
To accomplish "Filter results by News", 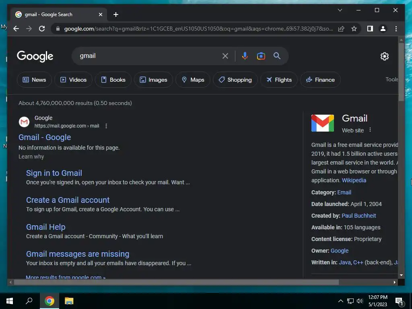I will click(x=34, y=80).
